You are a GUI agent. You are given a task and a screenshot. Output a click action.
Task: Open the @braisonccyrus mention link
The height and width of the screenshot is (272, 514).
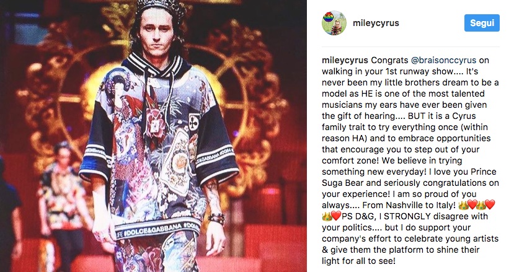click(x=443, y=60)
